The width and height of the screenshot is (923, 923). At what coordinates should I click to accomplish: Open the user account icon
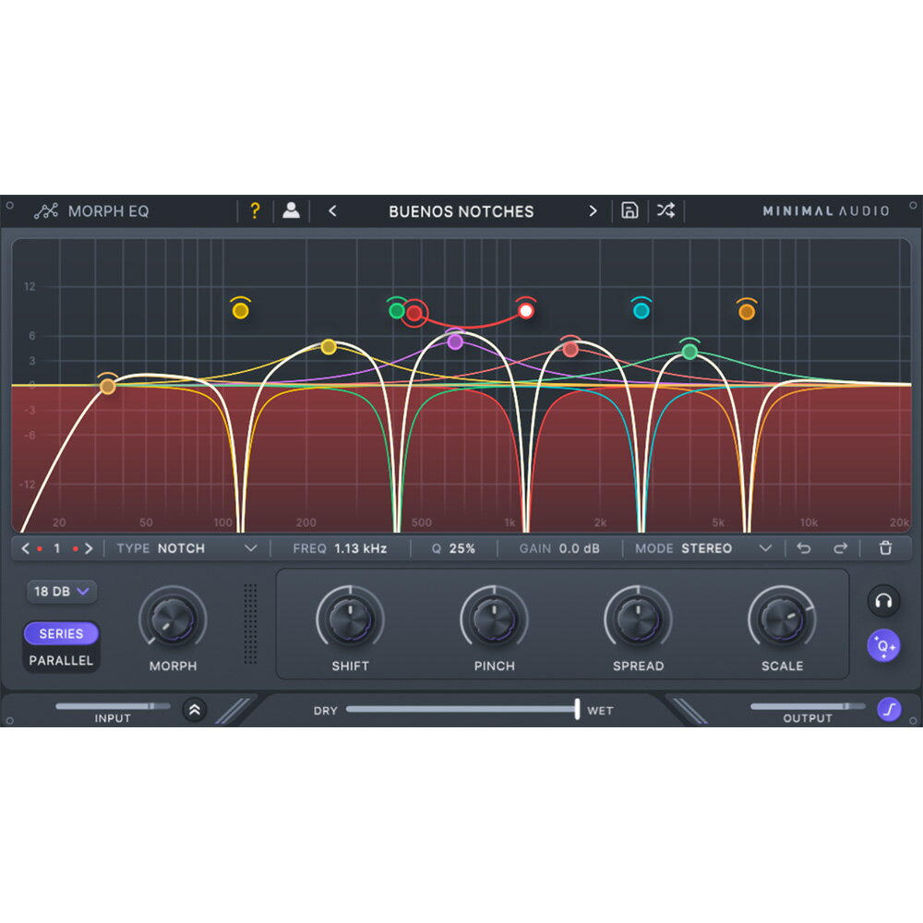[x=291, y=210]
